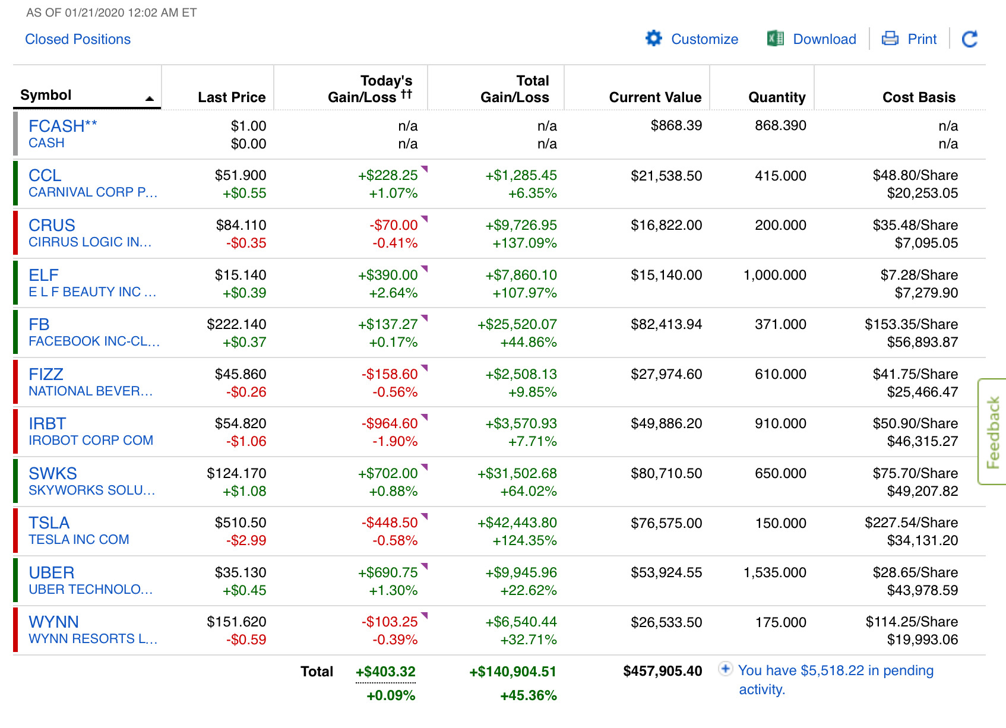The image size is (1006, 728).
Task: Open the Customize link
Action: point(705,39)
